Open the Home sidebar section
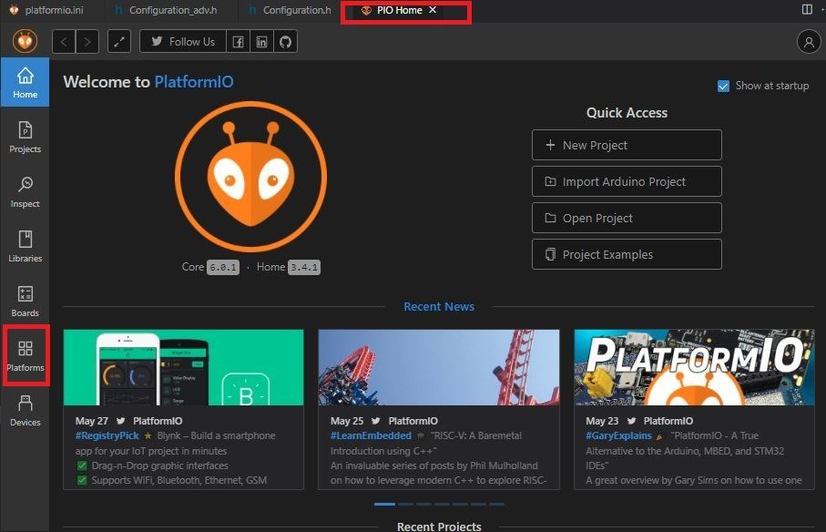This screenshot has width=826, height=532. tap(25, 82)
